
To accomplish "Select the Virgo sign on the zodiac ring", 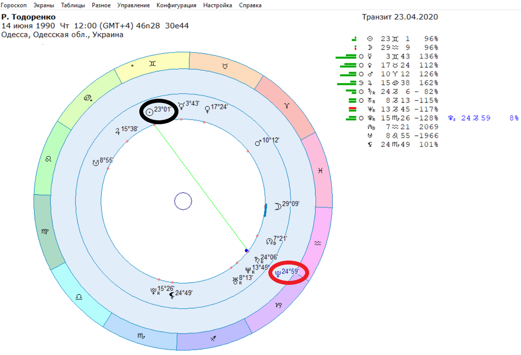I will 46,231.
